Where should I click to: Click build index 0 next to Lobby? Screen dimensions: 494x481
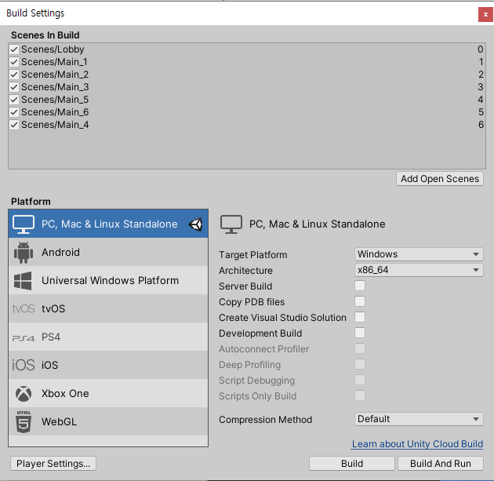click(x=480, y=49)
